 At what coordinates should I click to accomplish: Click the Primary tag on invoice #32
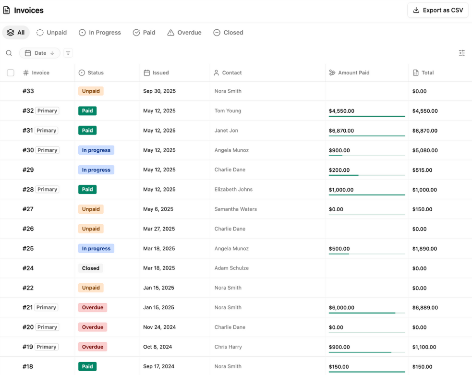click(47, 111)
